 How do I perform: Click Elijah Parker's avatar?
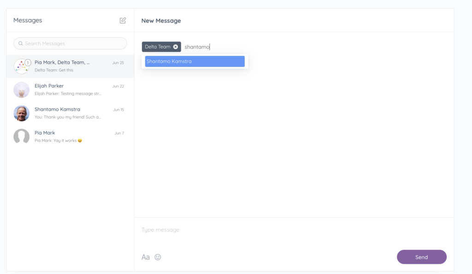(21, 90)
